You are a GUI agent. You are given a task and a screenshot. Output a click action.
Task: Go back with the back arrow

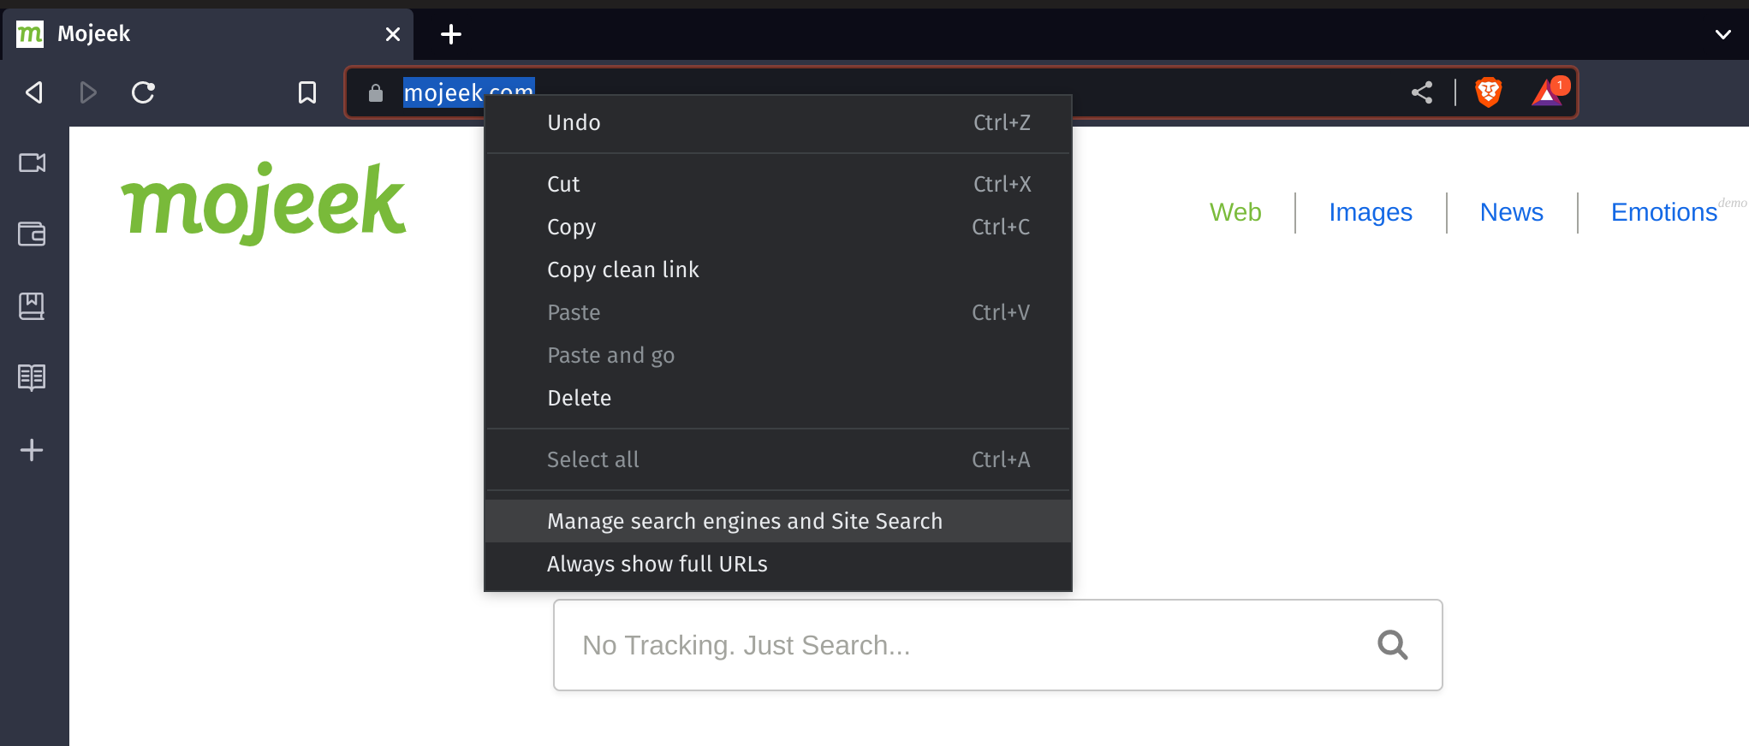(x=34, y=92)
